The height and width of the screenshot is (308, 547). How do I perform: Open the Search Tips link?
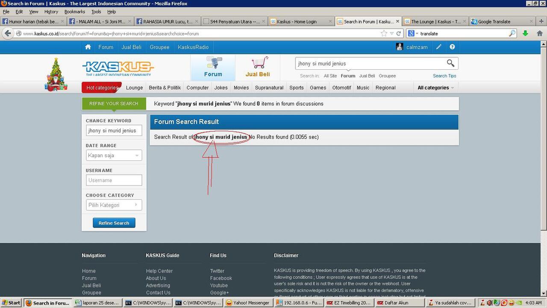coord(444,76)
